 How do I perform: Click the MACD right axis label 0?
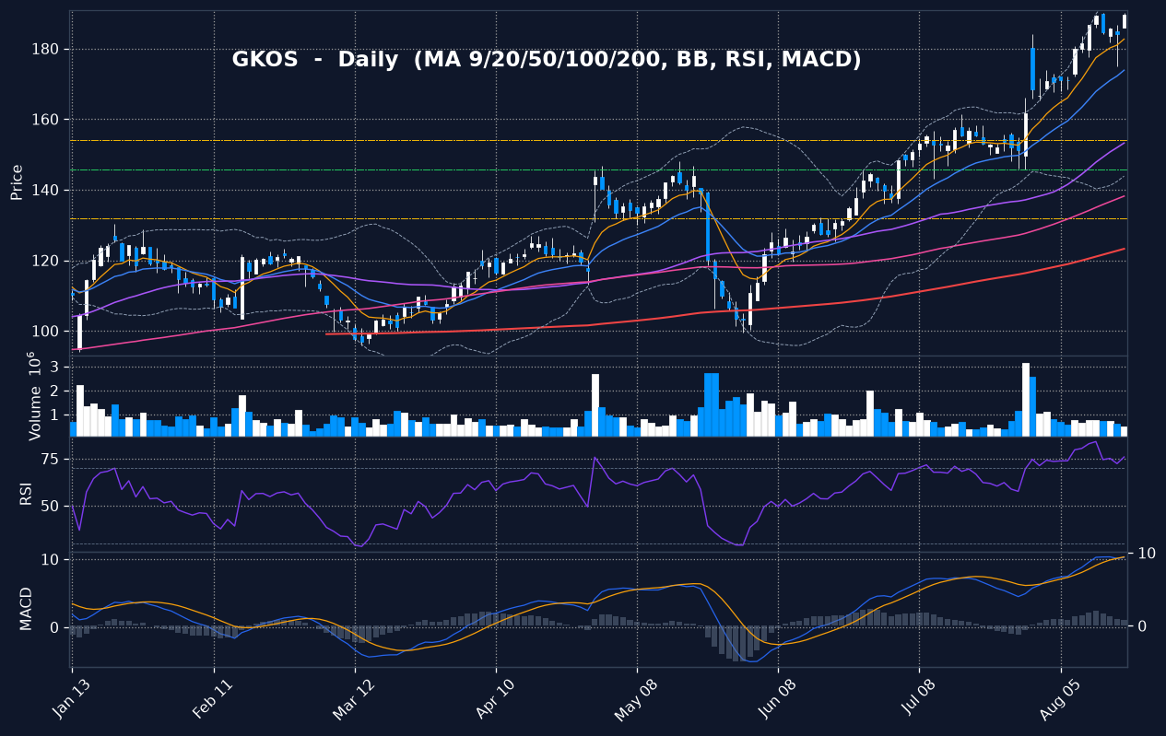(1142, 626)
